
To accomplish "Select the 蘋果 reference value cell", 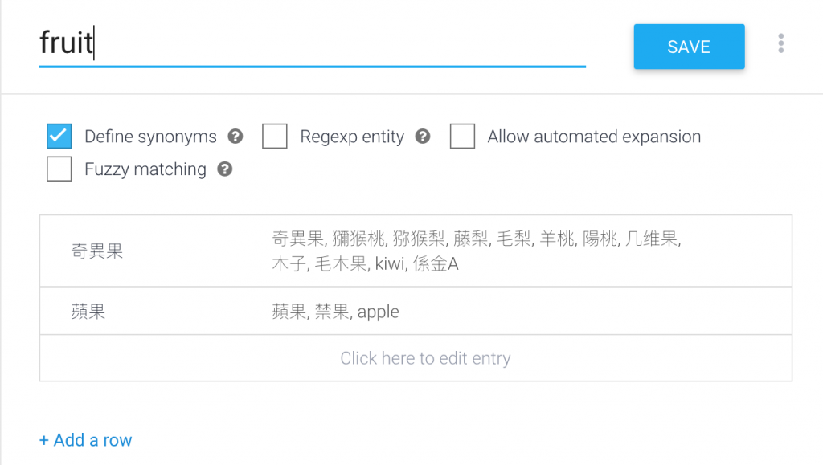I will click(x=88, y=312).
